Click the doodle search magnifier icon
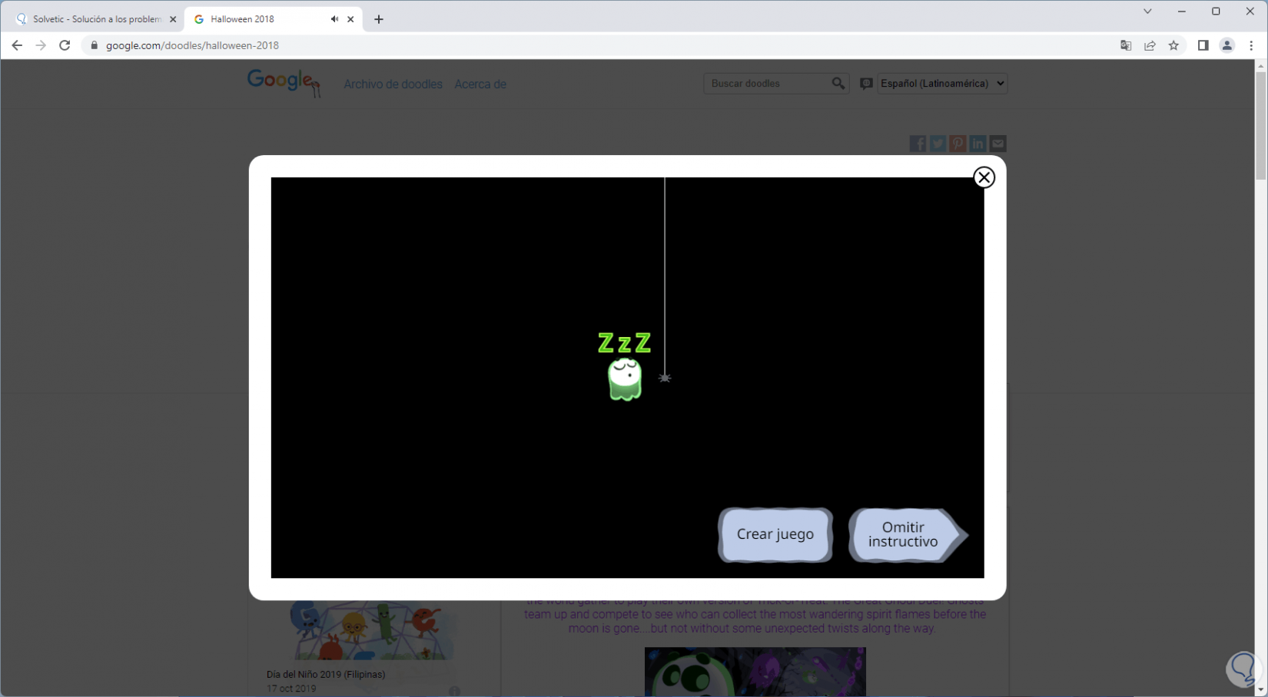This screenshot has width=1268, height=697. (x=838, y=83)
